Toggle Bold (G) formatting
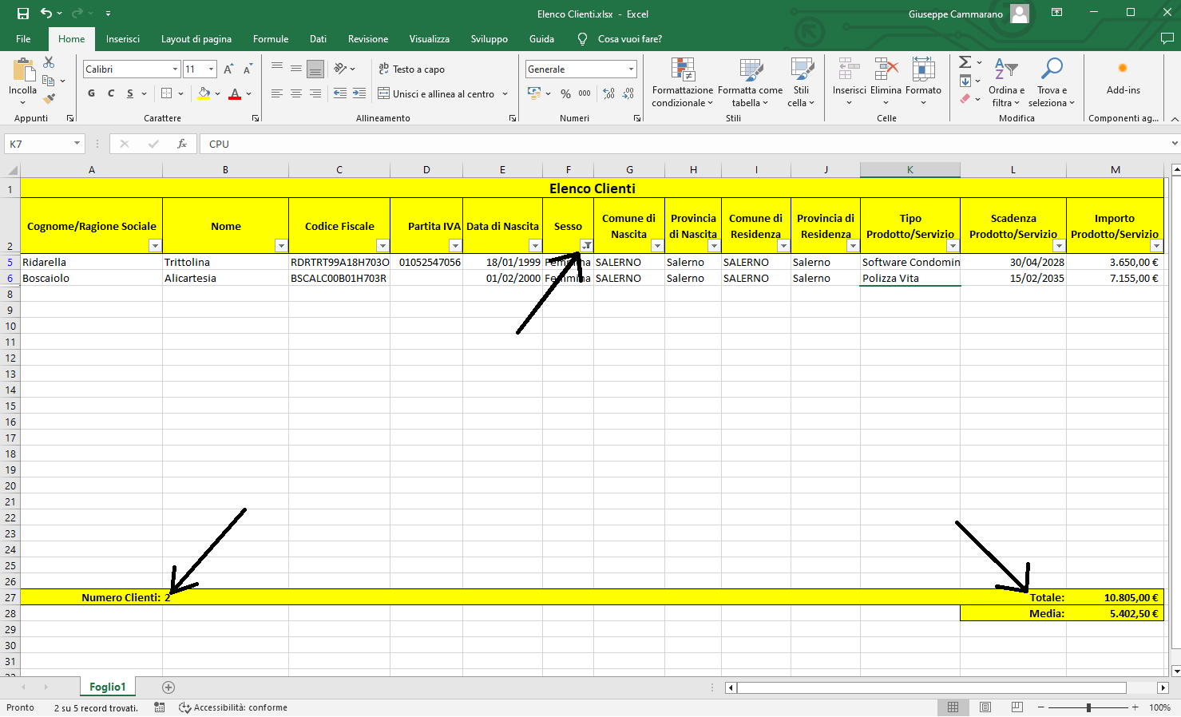The width and height of the screenshot is (1181, 717). pos(91,93)
